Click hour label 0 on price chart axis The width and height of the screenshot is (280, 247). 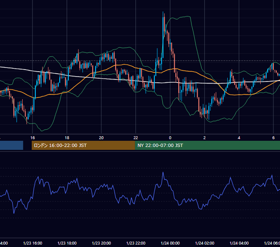click(x=170, y=137)
